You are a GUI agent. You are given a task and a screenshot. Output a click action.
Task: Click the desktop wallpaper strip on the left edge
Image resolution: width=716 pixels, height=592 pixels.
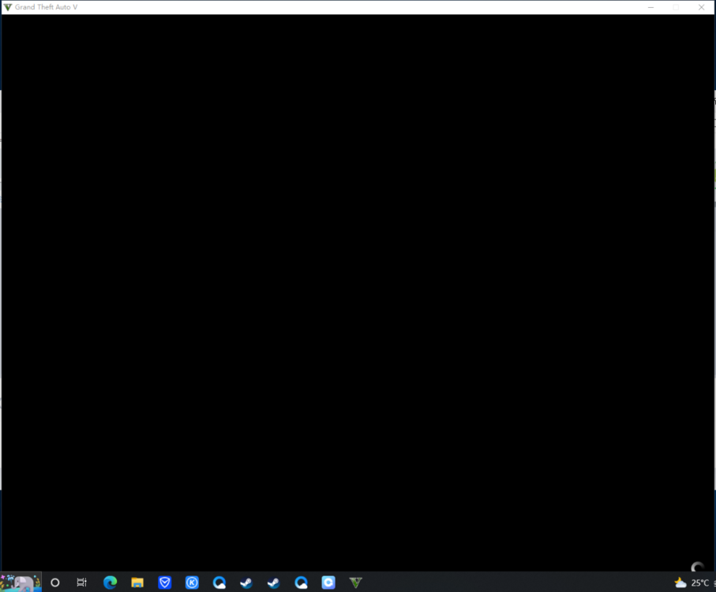pos(2,316)
